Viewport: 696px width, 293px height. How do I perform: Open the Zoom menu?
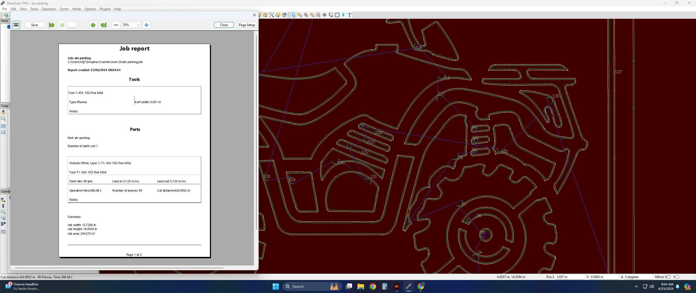tap(64, 9)
